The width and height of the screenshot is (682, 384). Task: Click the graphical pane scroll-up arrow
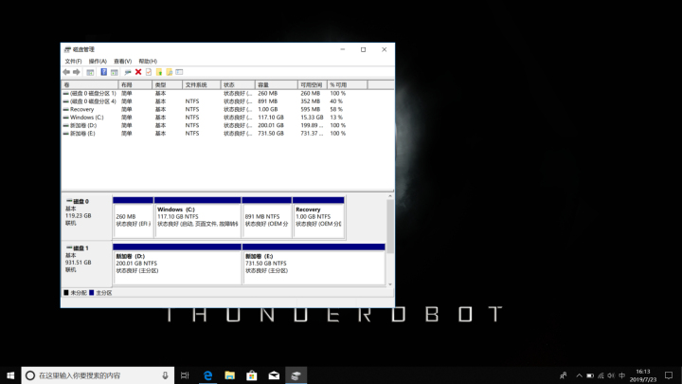click(x=390, y=197)
